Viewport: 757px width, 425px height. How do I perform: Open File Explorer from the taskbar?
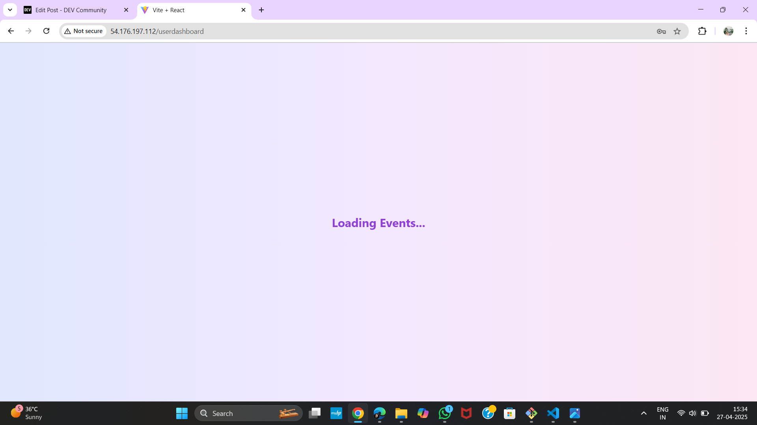point(401,413)
